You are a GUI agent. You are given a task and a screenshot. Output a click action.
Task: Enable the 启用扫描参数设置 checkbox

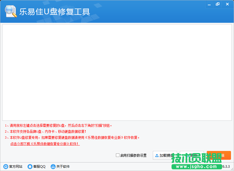tap(117, 155)
